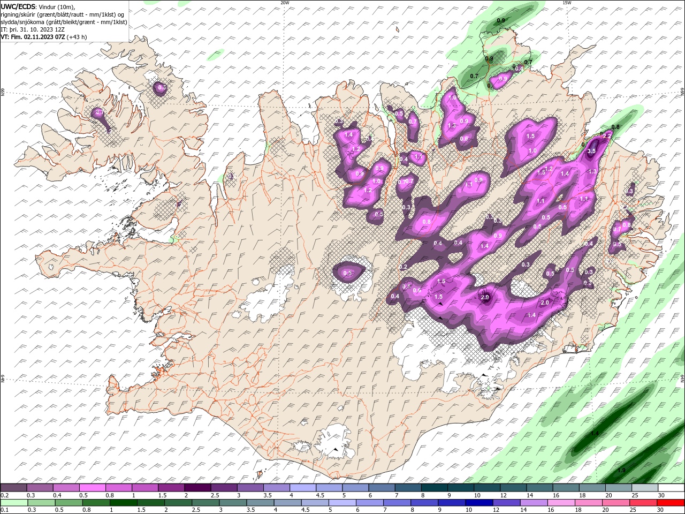The image size is (685, 514).
Task: Click the 2.2 value near the northeast coast
Action: (x=607, y=137)
